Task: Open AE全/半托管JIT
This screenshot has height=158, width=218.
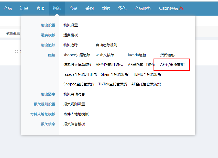Action: tap(172, 65)
